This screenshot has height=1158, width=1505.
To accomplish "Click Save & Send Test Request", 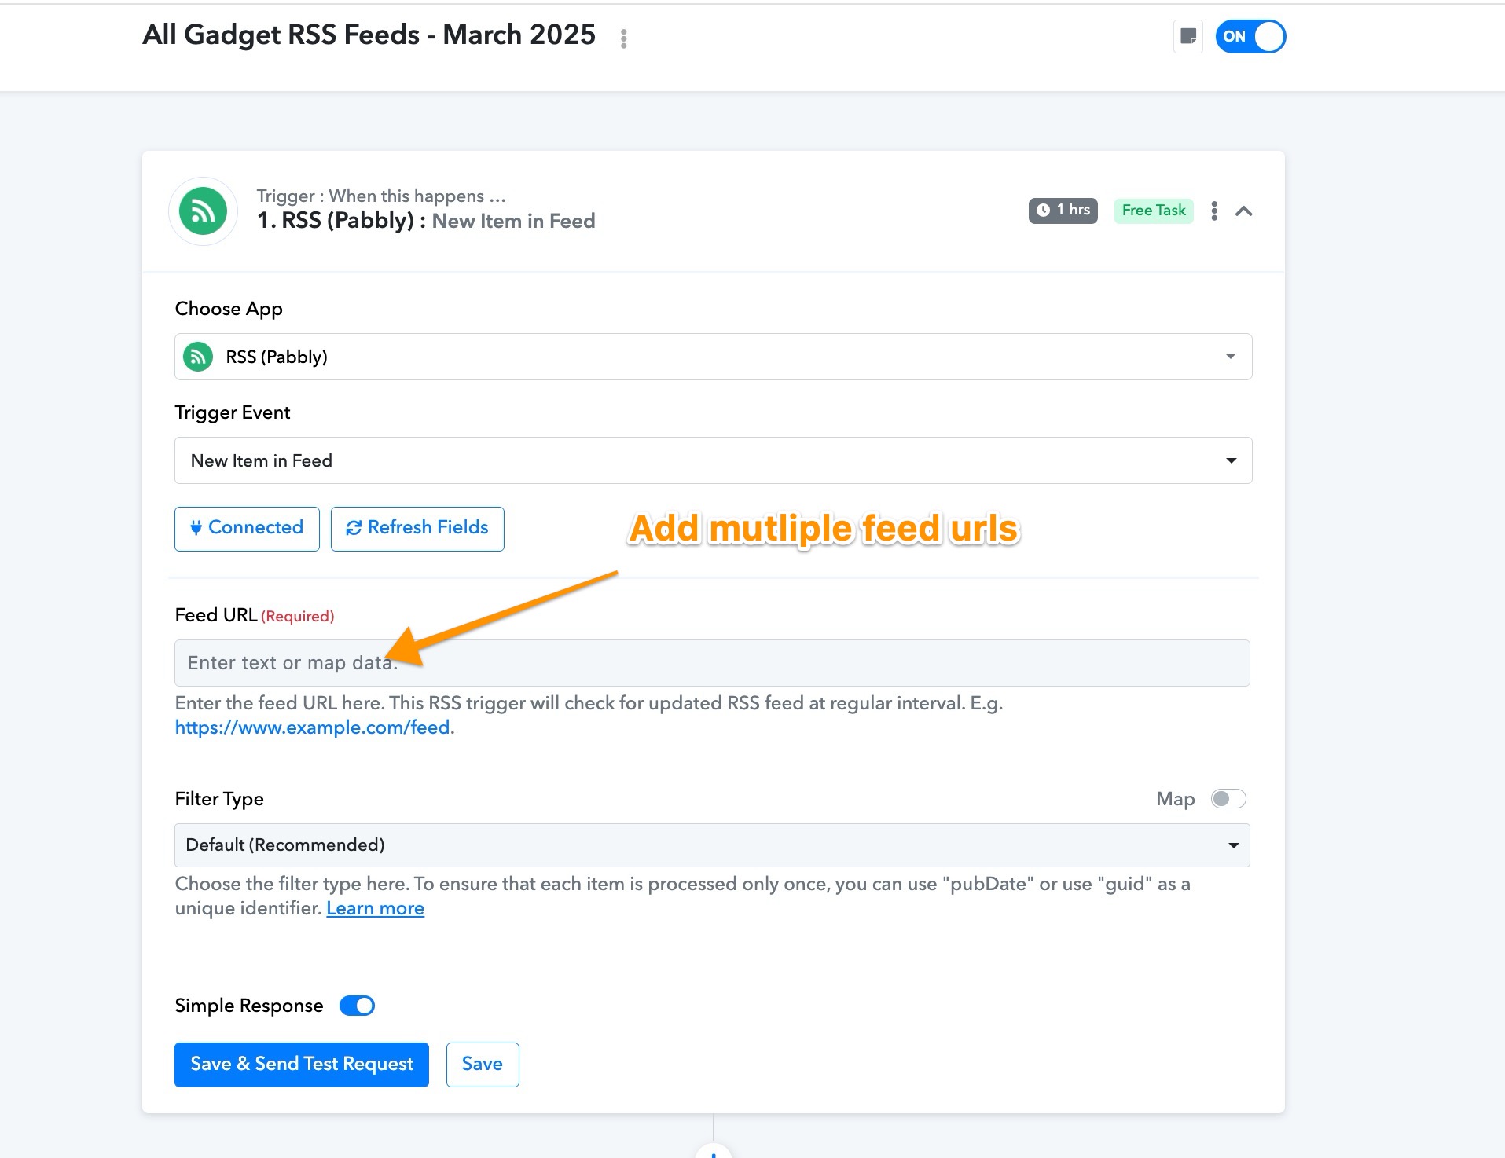I will pyautogui.click(x=302, y=1065).
